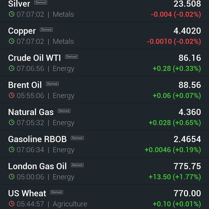Select the Silver price 23.508
The height and width of the screenshot is (209, 209).
pos(187,4)
